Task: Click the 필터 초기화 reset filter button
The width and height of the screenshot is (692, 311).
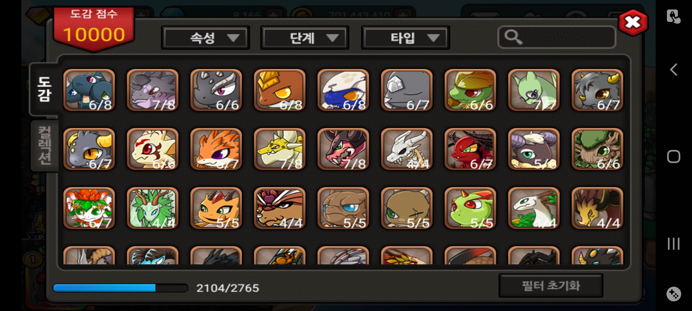Action: (551, 286)
